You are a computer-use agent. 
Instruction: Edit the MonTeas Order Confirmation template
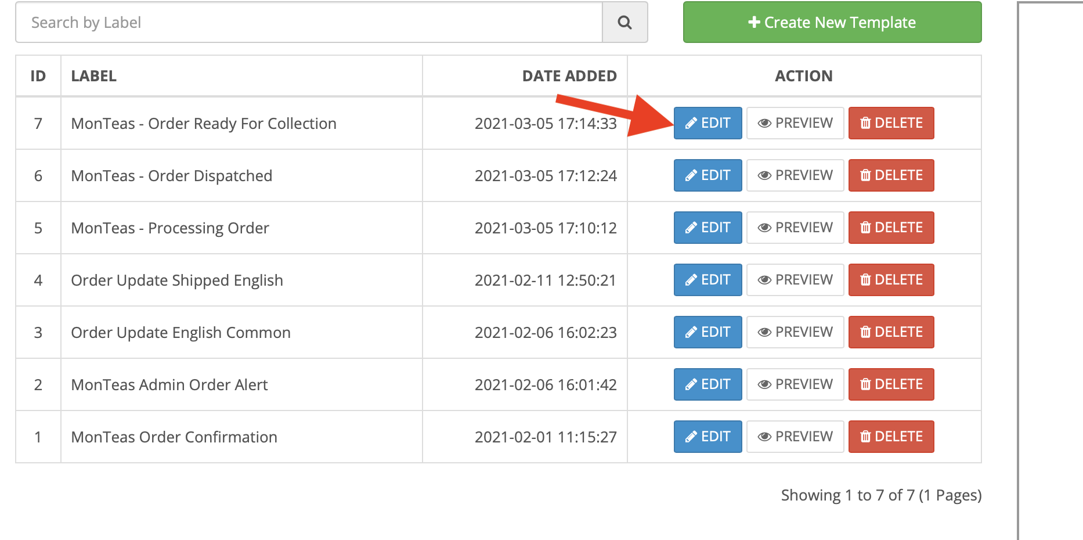click(x=707, y=437)
